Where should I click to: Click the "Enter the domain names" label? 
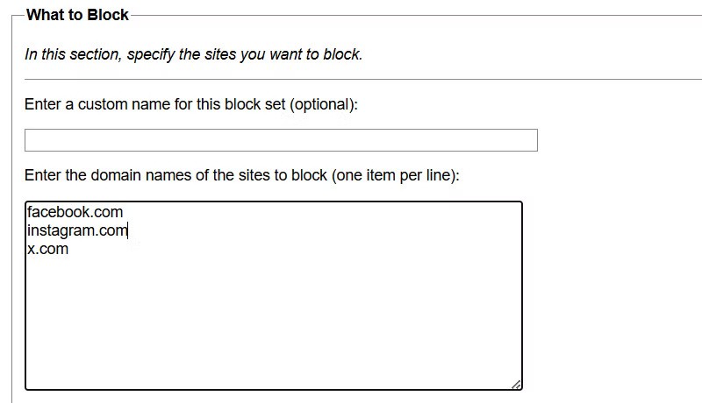click(241, 175)
